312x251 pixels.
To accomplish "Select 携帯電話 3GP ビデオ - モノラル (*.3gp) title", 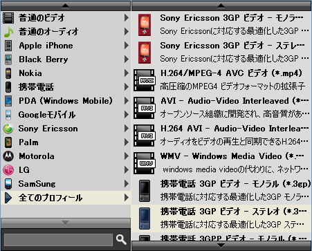I will 235,184.
